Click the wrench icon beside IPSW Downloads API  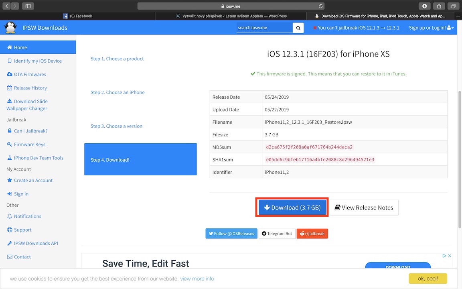click(x=10, y=243)
